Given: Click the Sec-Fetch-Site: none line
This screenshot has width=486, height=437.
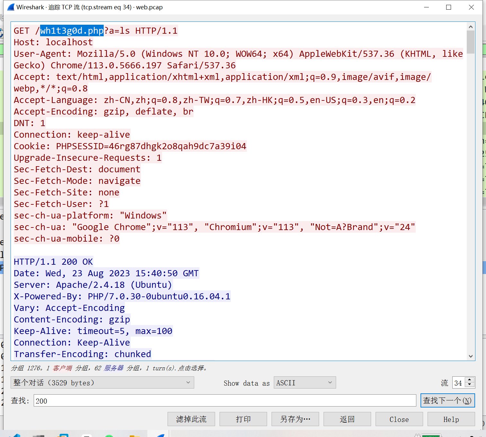Looking at the screenshot, I should [x=66, y=193].
